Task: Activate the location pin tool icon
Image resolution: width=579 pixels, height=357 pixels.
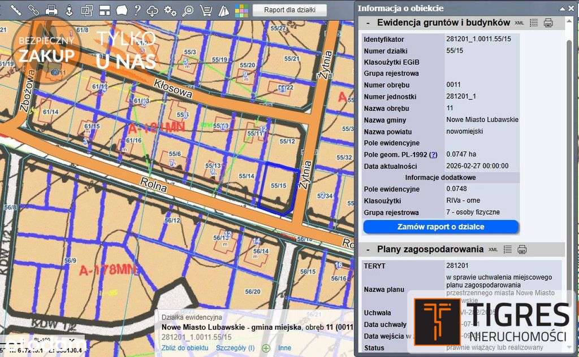Action: coord(69,10)
